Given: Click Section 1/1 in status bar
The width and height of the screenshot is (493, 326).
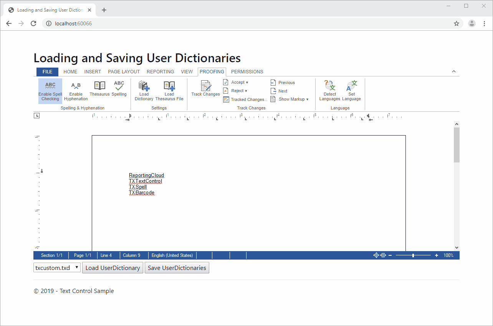Looking at the screenshot, I should click(x=51, y=255).
